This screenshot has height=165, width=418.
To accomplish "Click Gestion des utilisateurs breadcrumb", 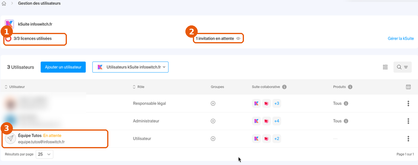I will pos(39,4).
